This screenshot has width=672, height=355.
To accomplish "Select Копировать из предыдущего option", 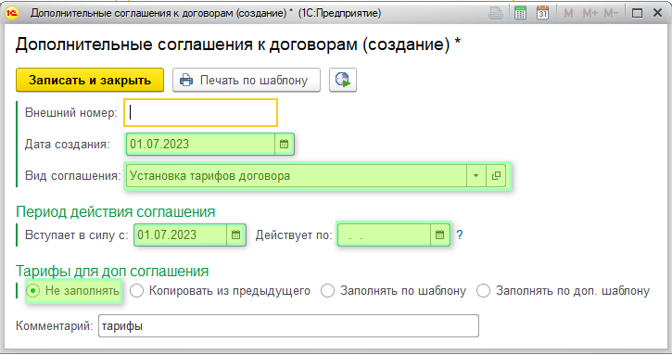I will (x=221, y=291).
